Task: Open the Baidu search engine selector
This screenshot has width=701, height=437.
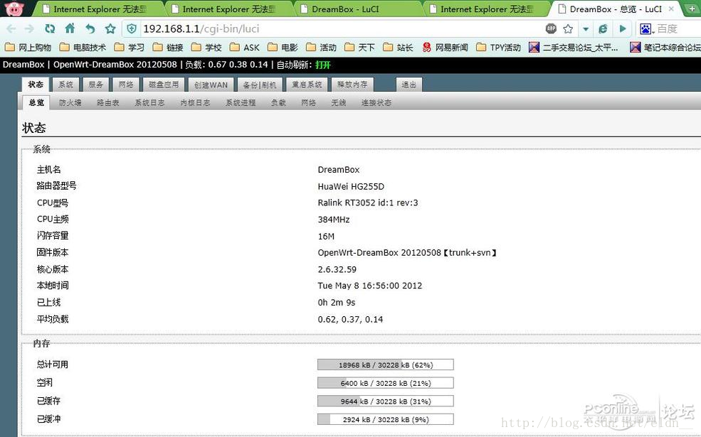Action: 647,29
